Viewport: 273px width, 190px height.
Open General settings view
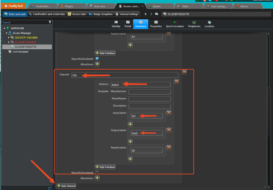[x=127, y=14]
